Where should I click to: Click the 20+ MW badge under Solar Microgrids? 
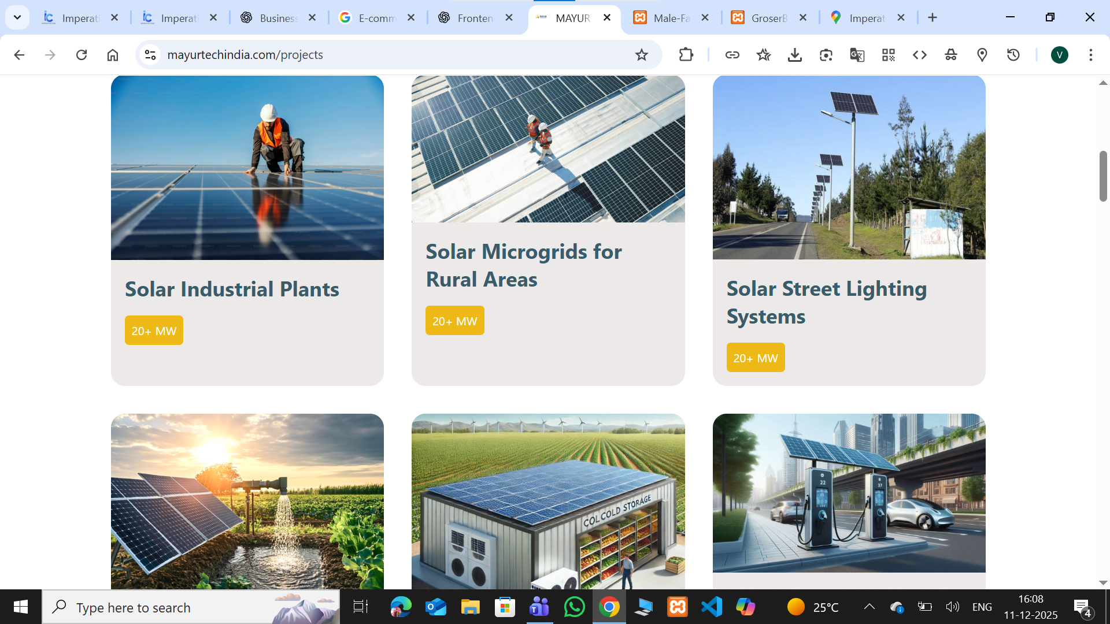click(x=454, y=321)
